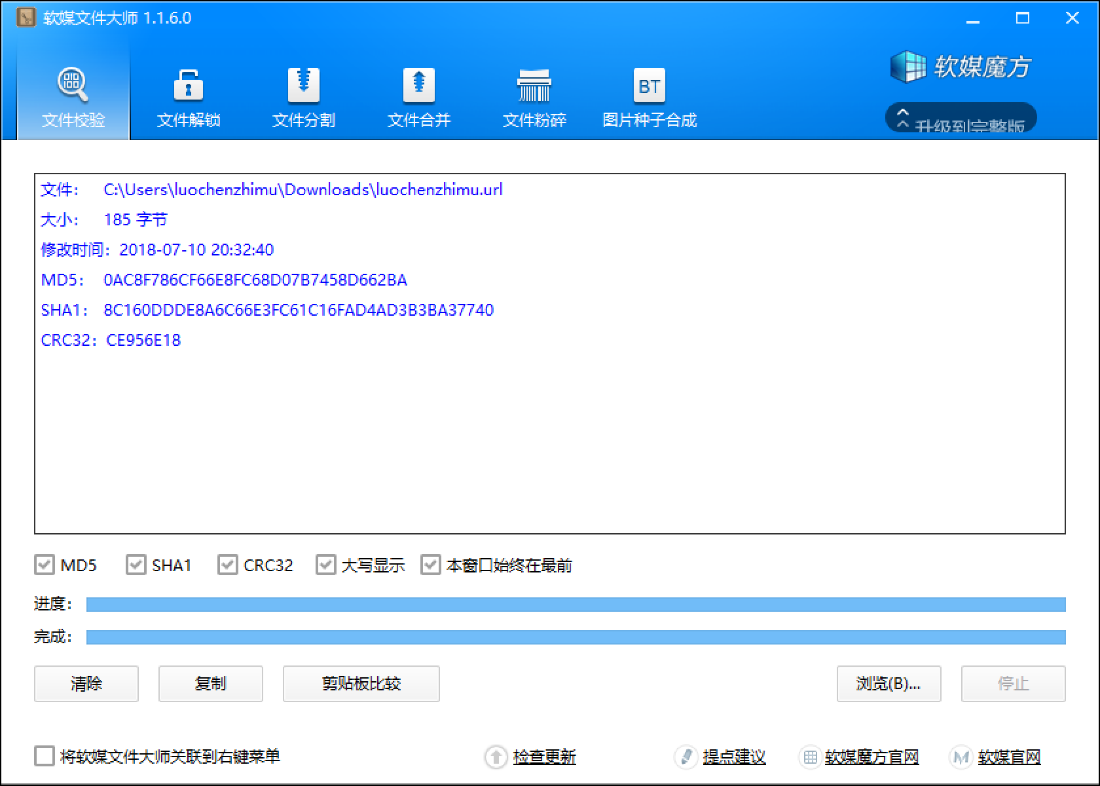Click the SHA1 hash value 8C160DDDE8A6C66E3FC61C16FAD4AD3B3BA37740

tap(299, 310)
